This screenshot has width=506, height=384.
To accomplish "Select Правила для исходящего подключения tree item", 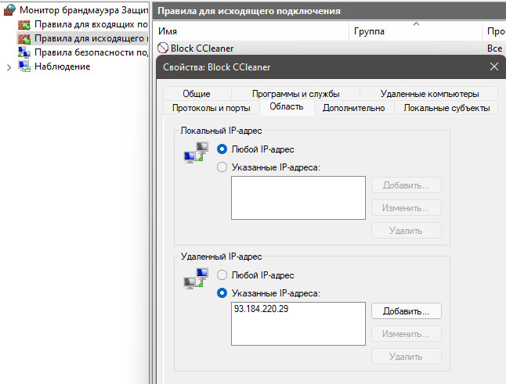I will tap(91, 38).
